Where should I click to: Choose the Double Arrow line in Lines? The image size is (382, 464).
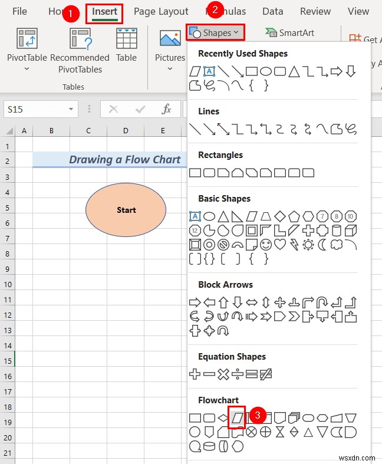click(223, 129)
